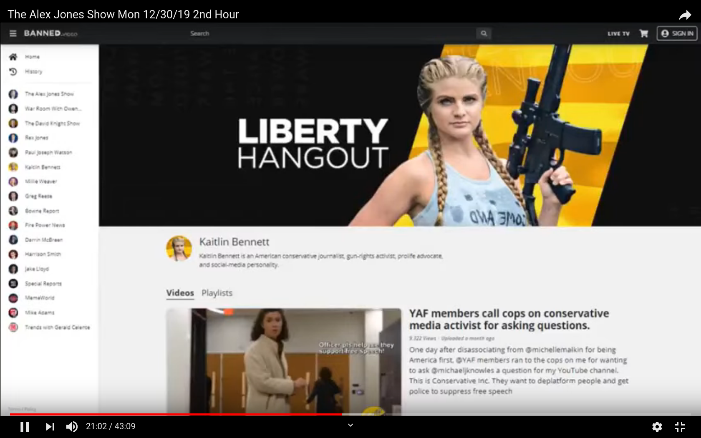Open the History icon in the sidebar
This screenshot has width=701, height=438.
point(13,71)
